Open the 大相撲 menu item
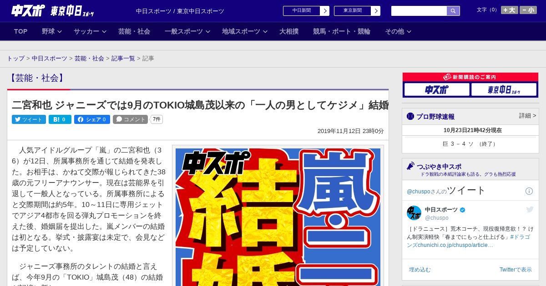Screen dimensions: 546x286 289,31
